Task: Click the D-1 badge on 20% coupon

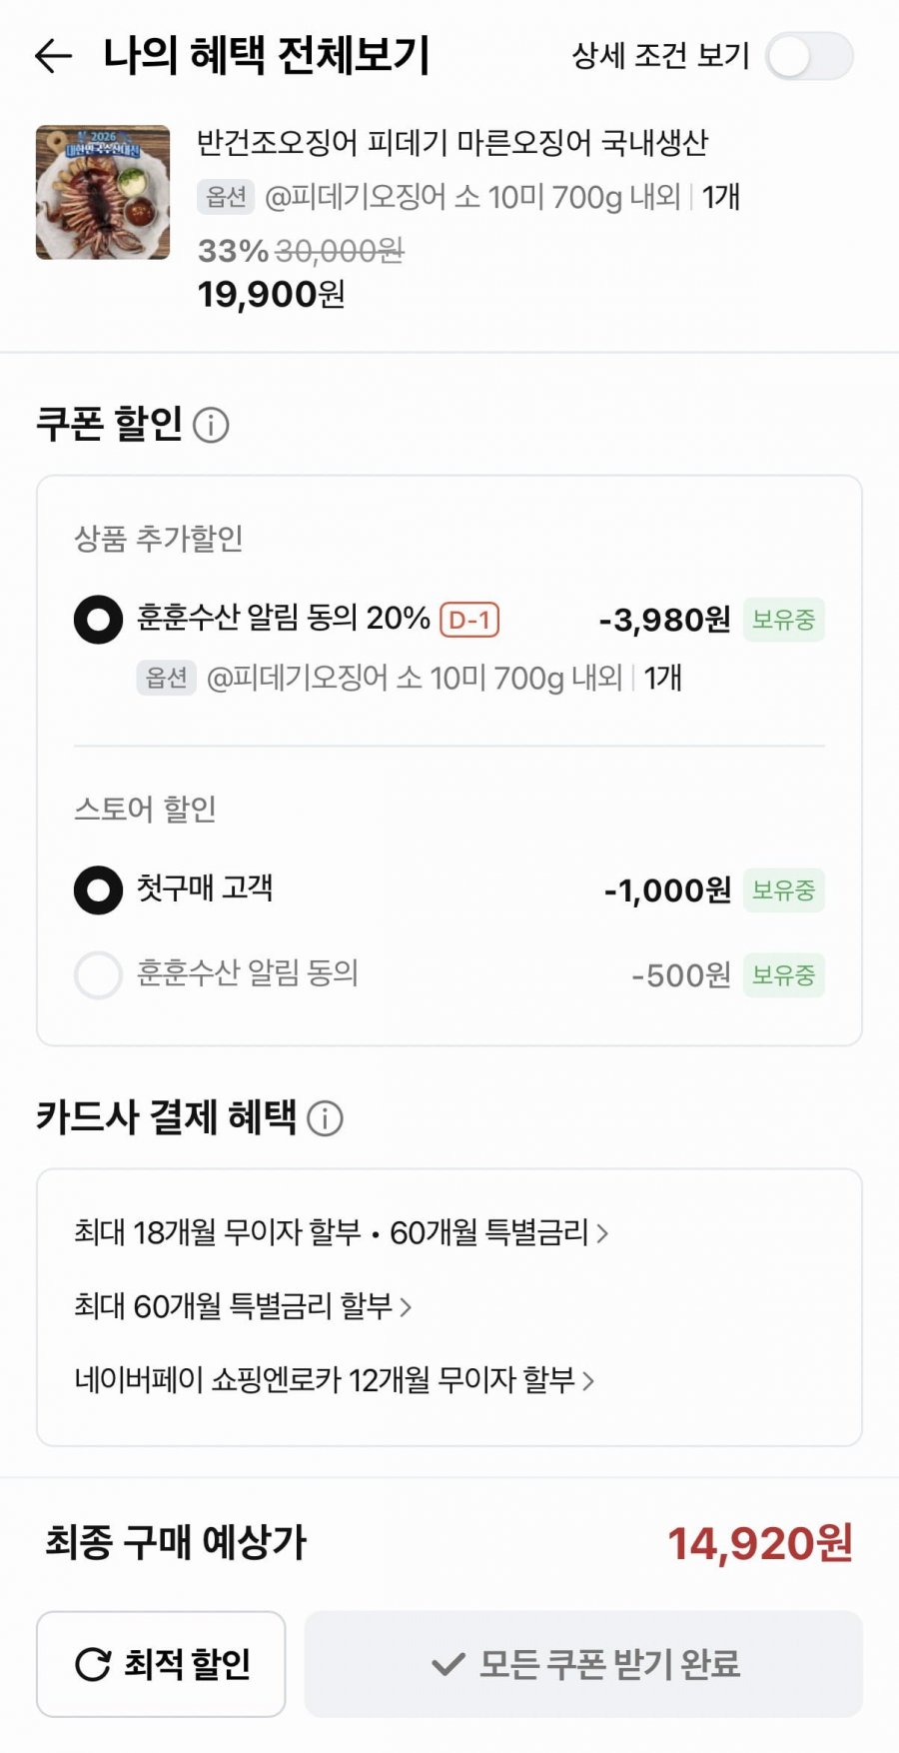Action: [468, 620]
